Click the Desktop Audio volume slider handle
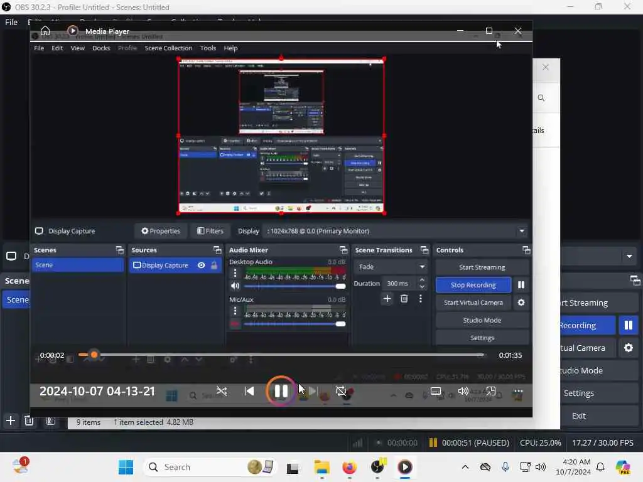Image resolution: width=643 pixels, height=482 pixels. [340, 286]
